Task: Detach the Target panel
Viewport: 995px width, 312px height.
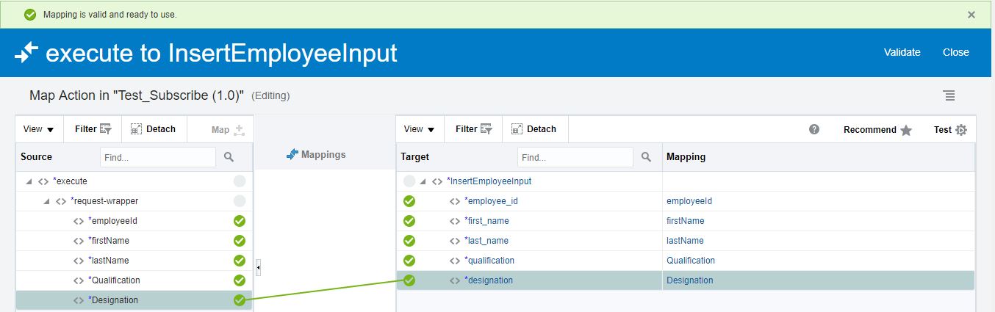Action: 534,129
